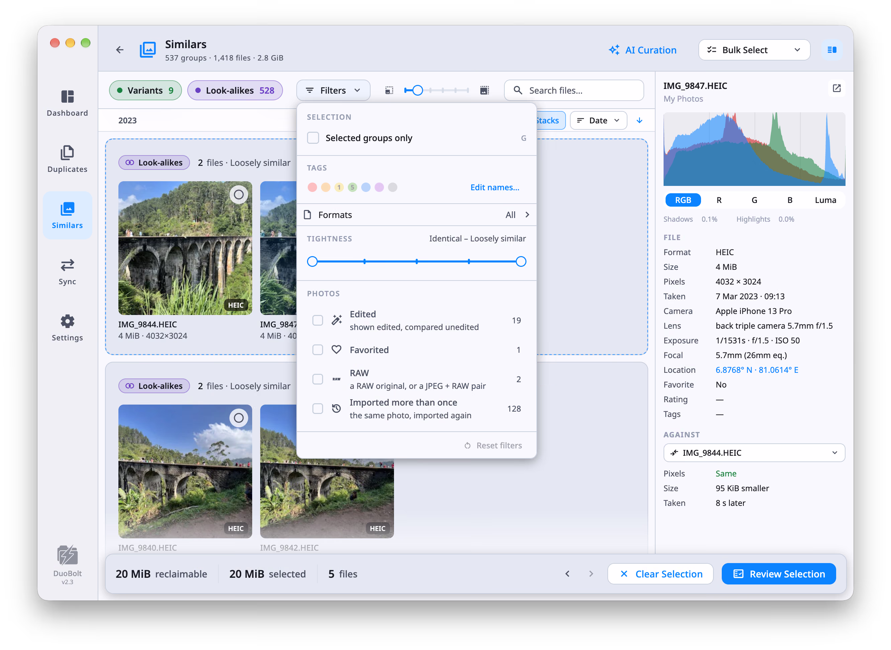Check the Edited photos filter
This screenshot has height=650, width=891.
318,320
